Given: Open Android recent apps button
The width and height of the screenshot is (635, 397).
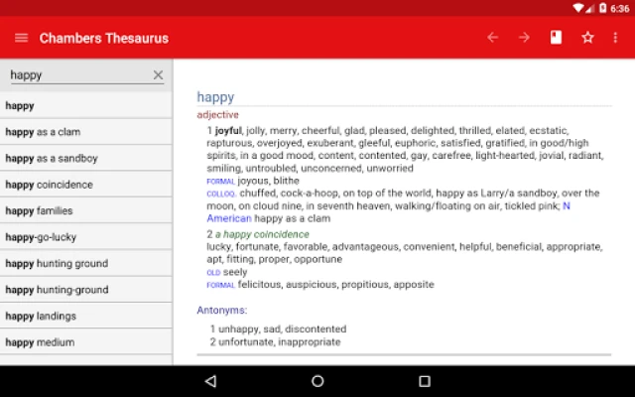Looking at the screenshot, I should point(424,381).
